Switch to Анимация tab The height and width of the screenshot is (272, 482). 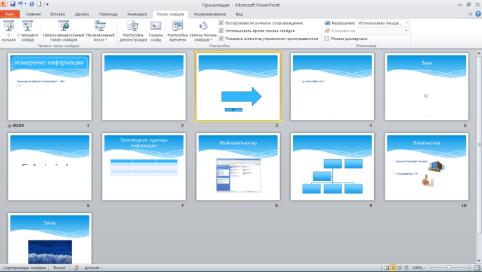tap(137, 14)
